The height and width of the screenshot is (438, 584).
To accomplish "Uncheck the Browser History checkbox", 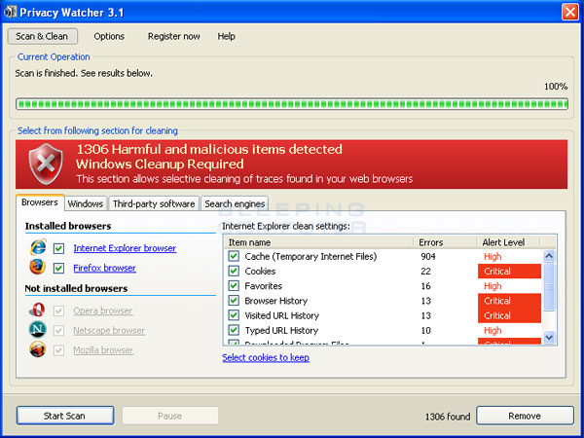I will click(234, 301).
